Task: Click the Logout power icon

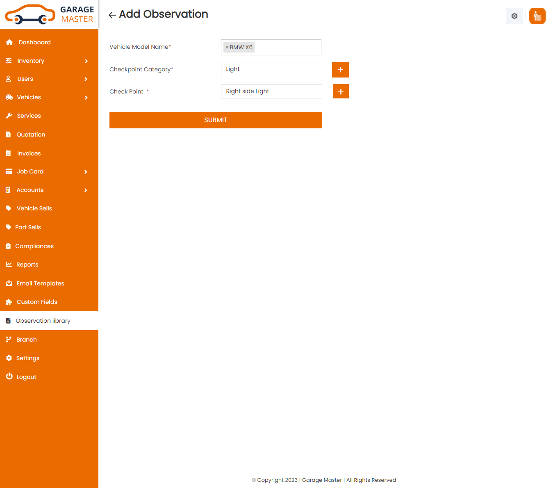Action: [9, 376]
